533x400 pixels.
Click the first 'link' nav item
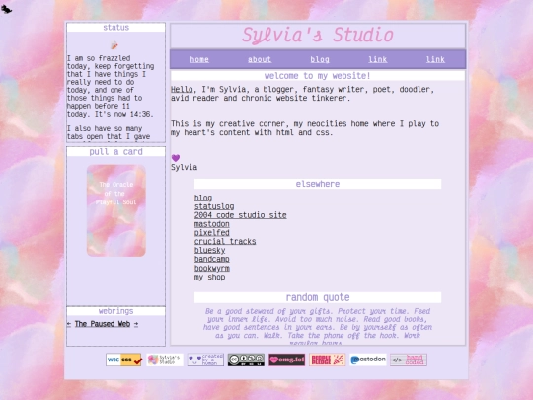tap(378, 59)
